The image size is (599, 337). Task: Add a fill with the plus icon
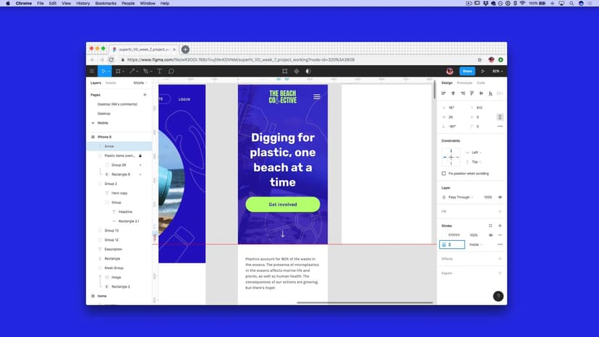click(x=499, y=211)
